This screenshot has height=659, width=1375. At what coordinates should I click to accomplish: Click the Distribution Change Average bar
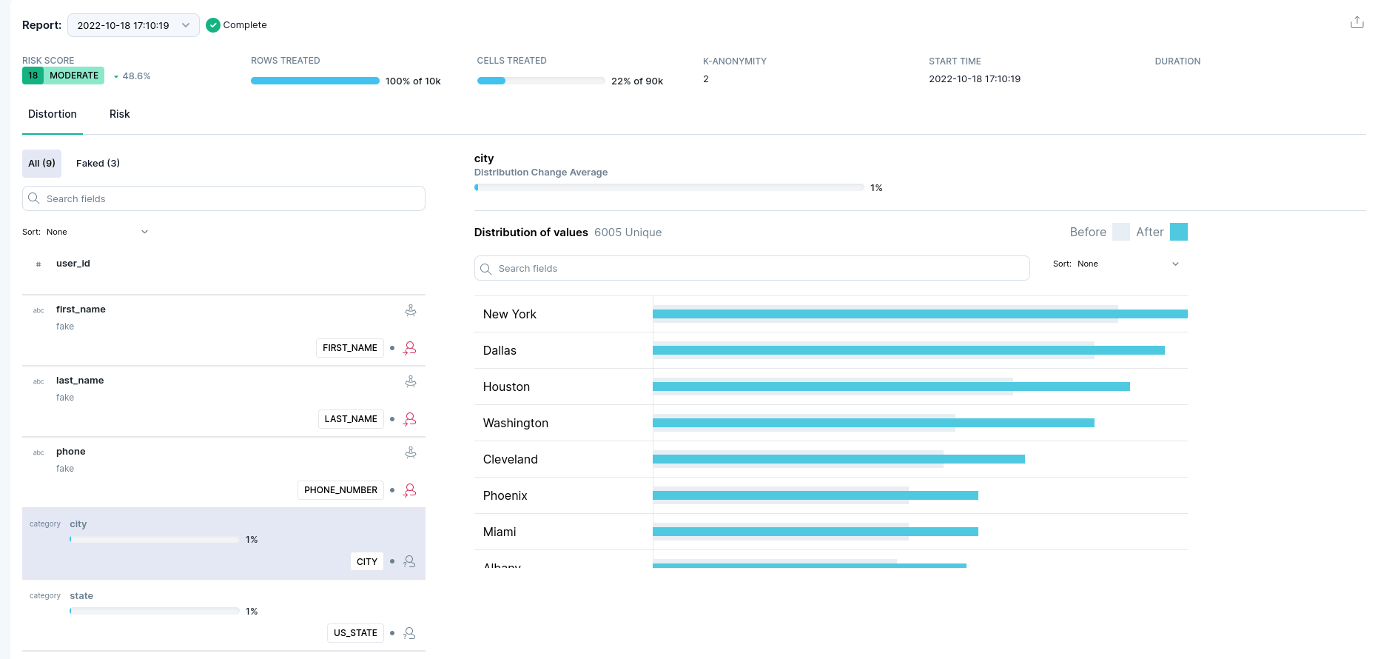[x=669, y=187]
